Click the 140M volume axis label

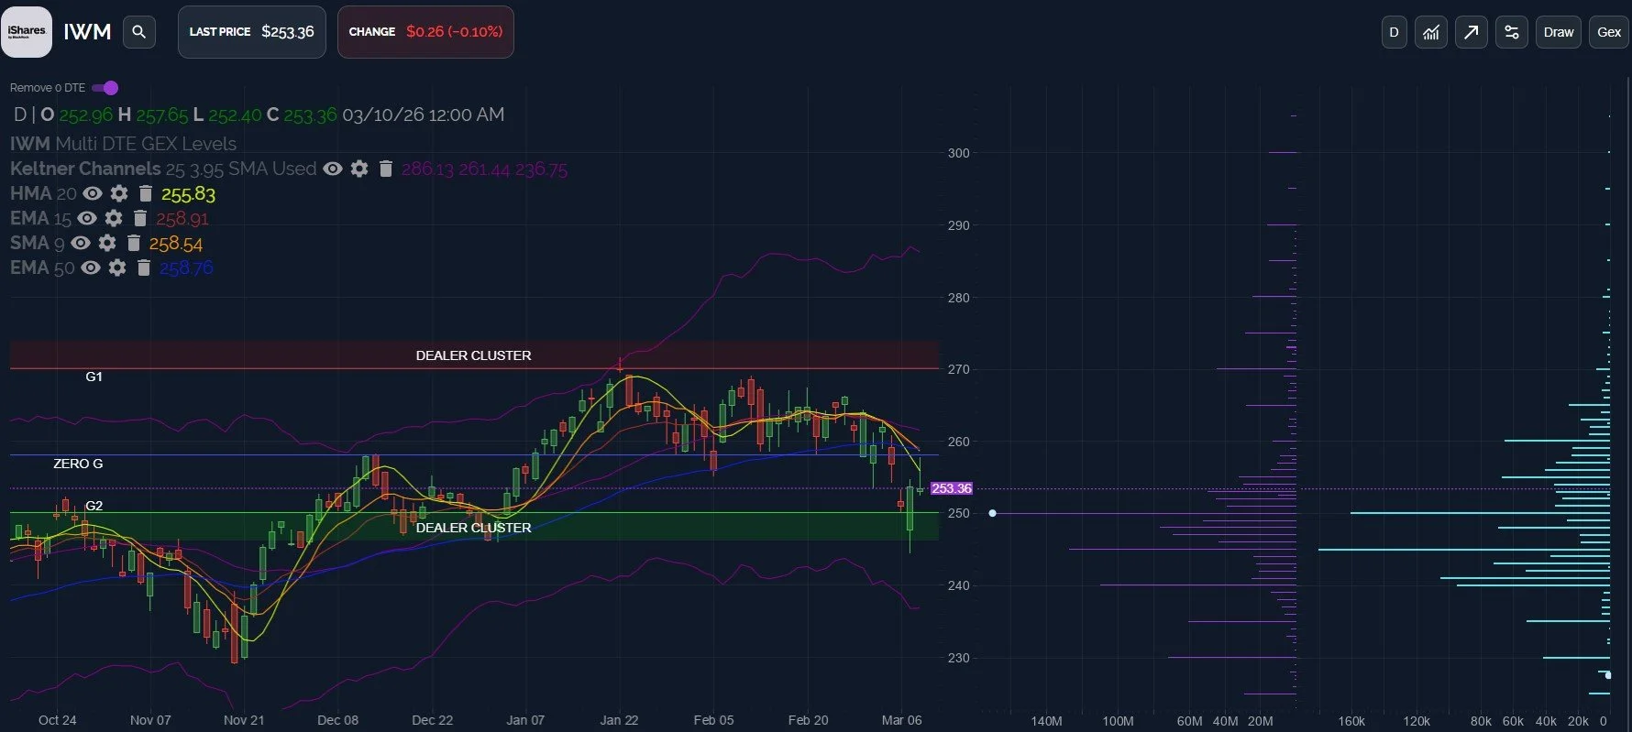pyautogui.click(x=1046, y=721)
